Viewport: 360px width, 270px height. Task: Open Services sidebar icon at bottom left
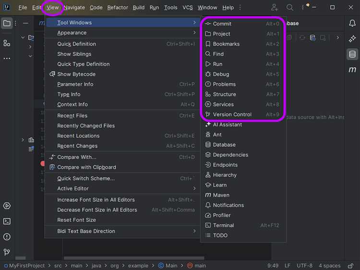(7, 206)
